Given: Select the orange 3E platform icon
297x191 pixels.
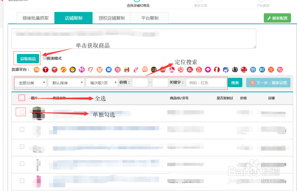Looking at the screenshot, I should pyautogui.click(x=271, y=70).
